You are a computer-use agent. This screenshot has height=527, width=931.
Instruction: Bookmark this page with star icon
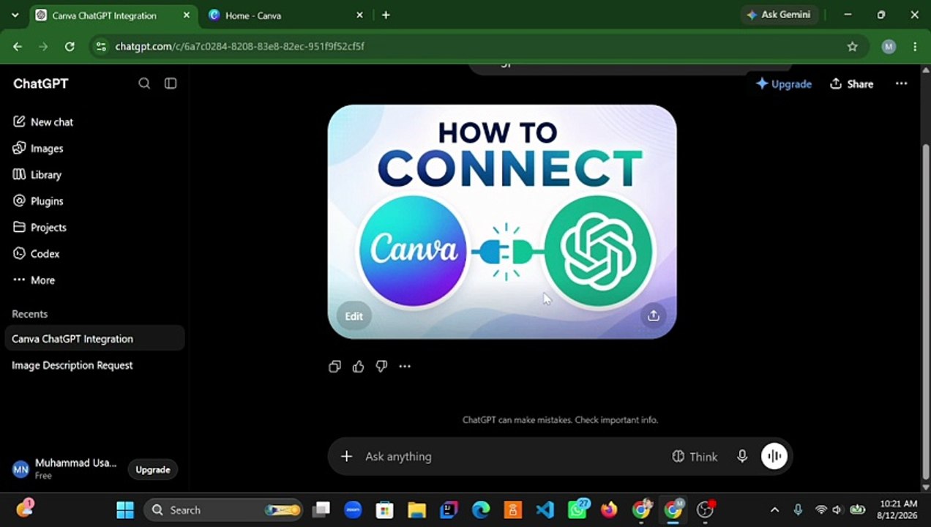click(852, 46)
